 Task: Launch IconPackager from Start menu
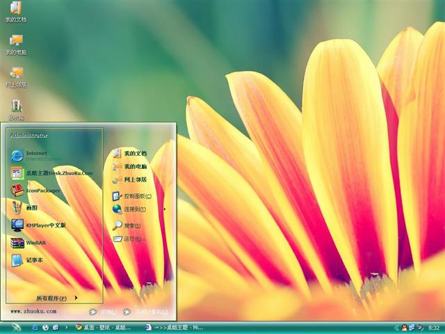[35, 190]
